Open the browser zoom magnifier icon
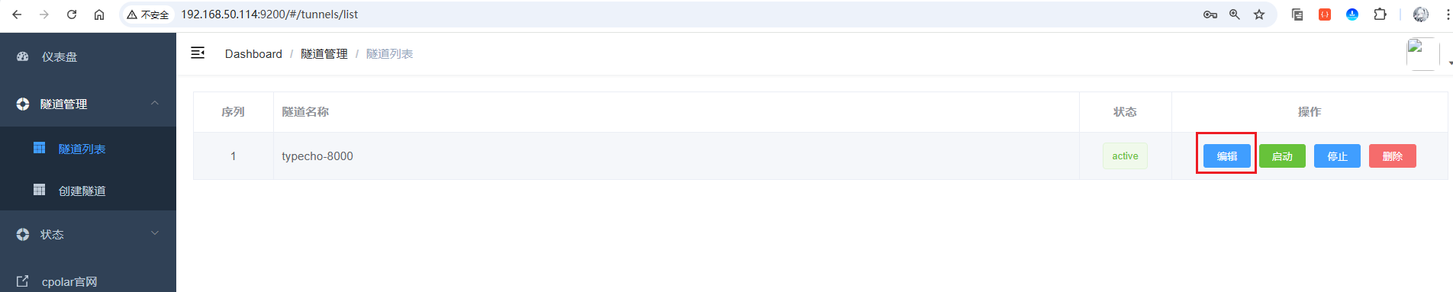The height and width of the screenshot is (292, 1453). pos(1235,14)
